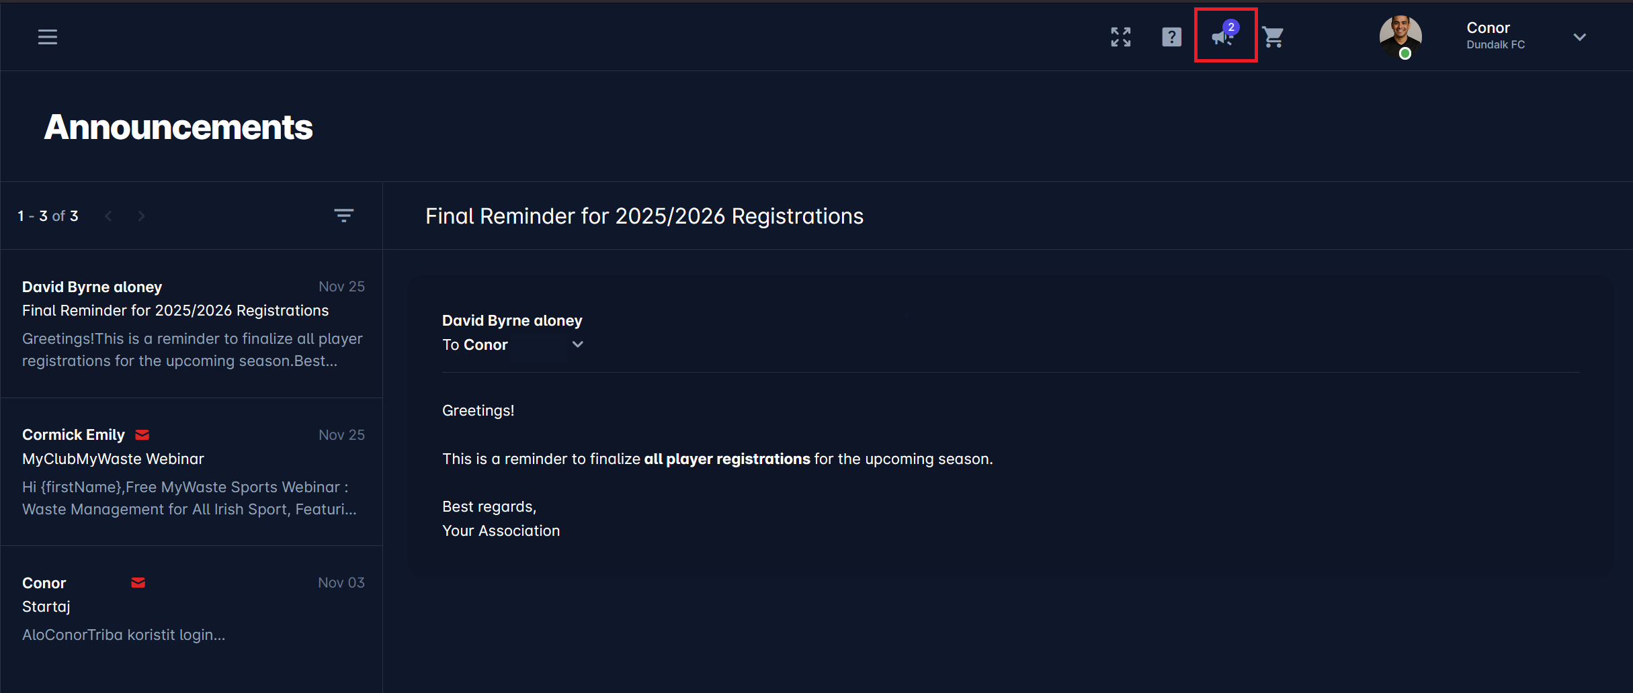The image size is (1633, 693).
Task: Open the shopping cart icon
Action: point(1273,37)
